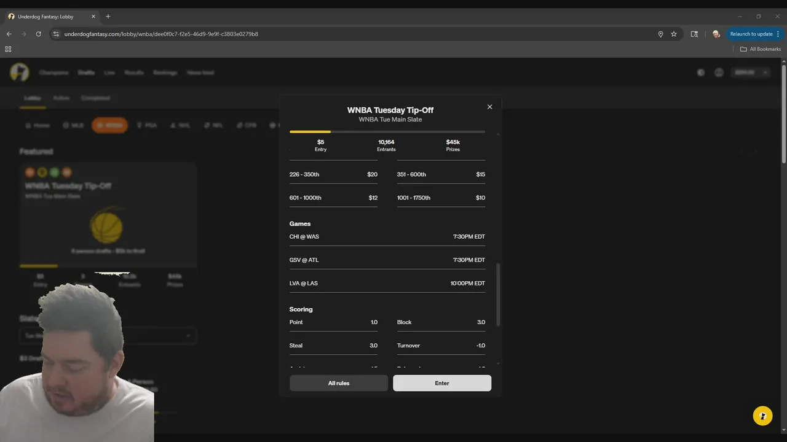Viewport: 787px width, 442px height.
Task: Open the Chrome profile avatar
Action: click(716, 34)
